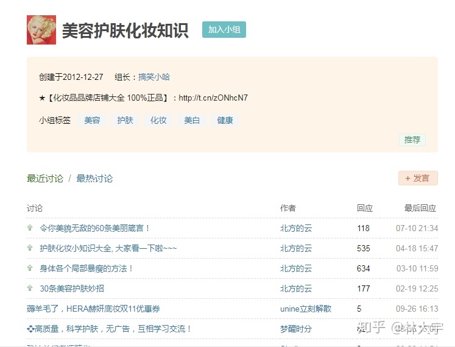
Task: Open author 梦醒时分 profile
Action: pos(296,329)
